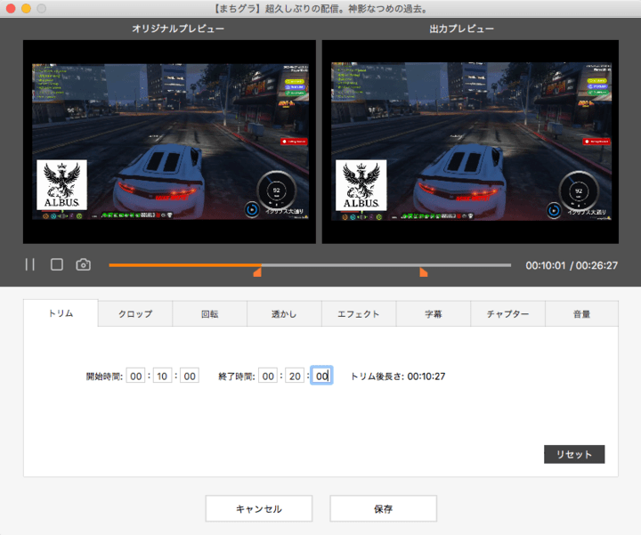Click the start time minutes field
The image size is (641, 535).
pos(163,377)
